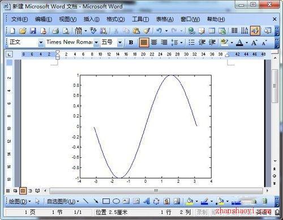Select the Format Painter brush

[147, 31]
